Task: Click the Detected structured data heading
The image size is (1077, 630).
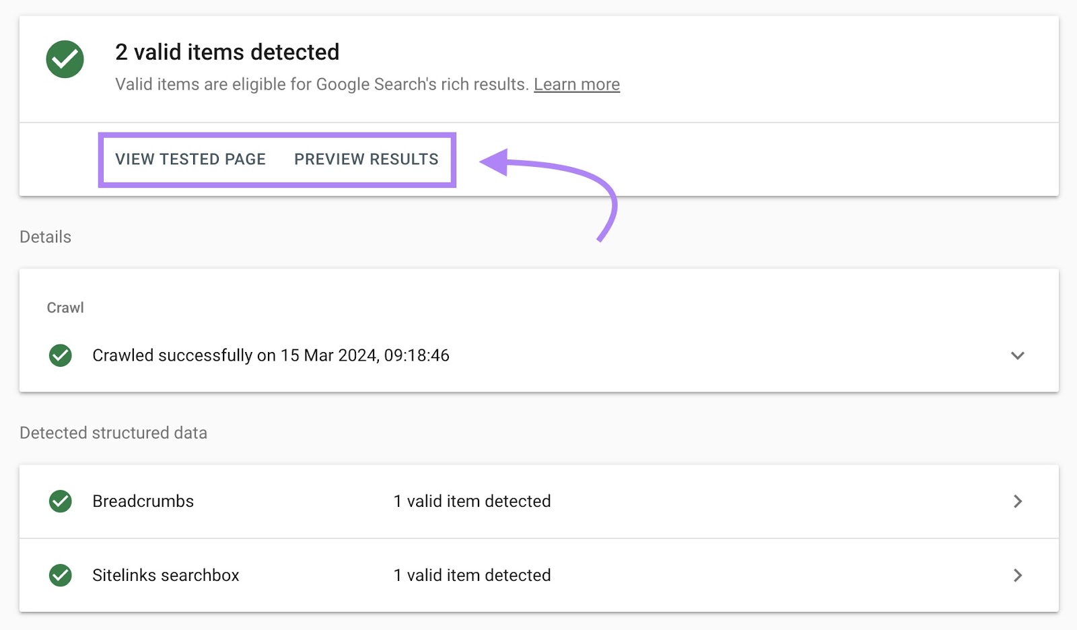Action: pyautogui.click(x=113, y=433)
